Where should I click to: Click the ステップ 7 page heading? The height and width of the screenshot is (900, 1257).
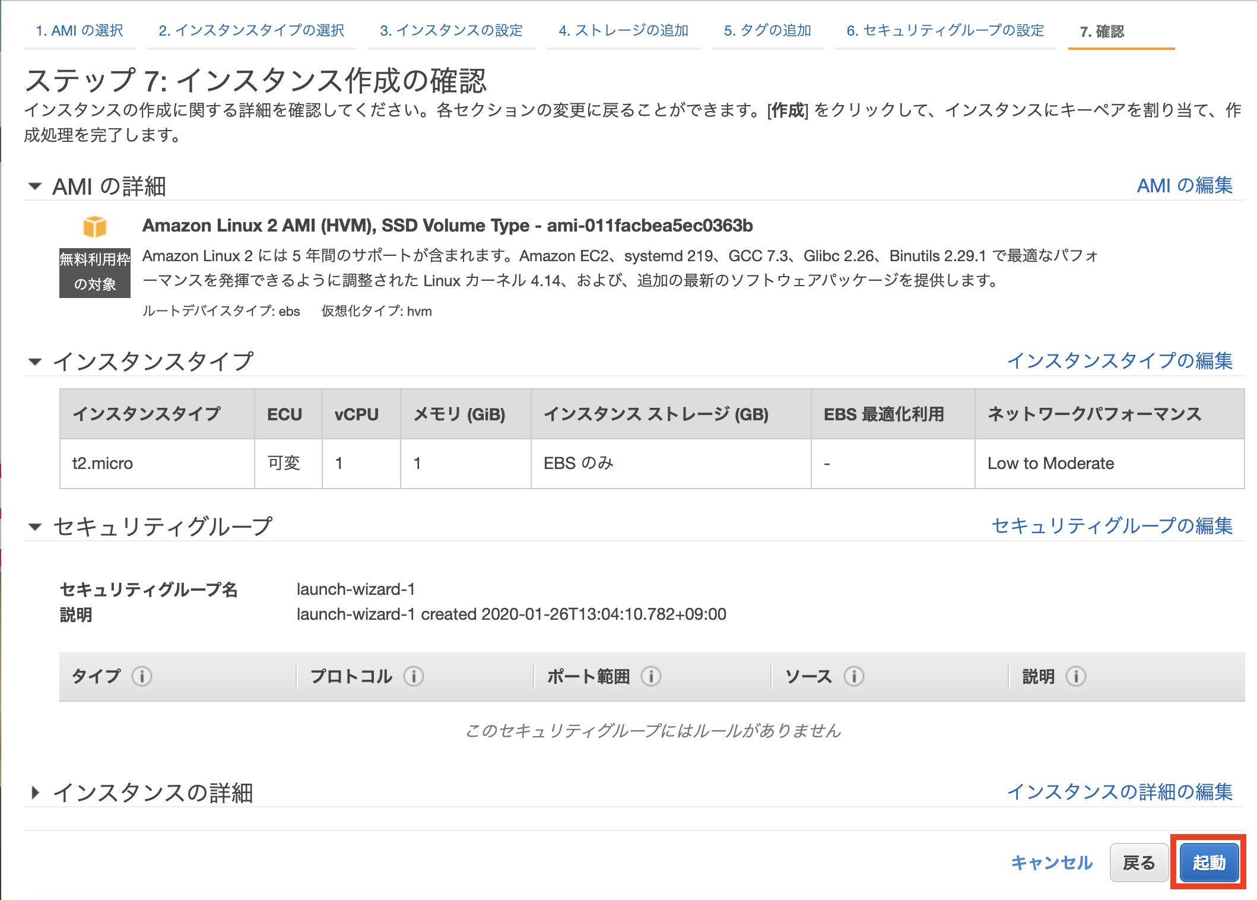255,81
